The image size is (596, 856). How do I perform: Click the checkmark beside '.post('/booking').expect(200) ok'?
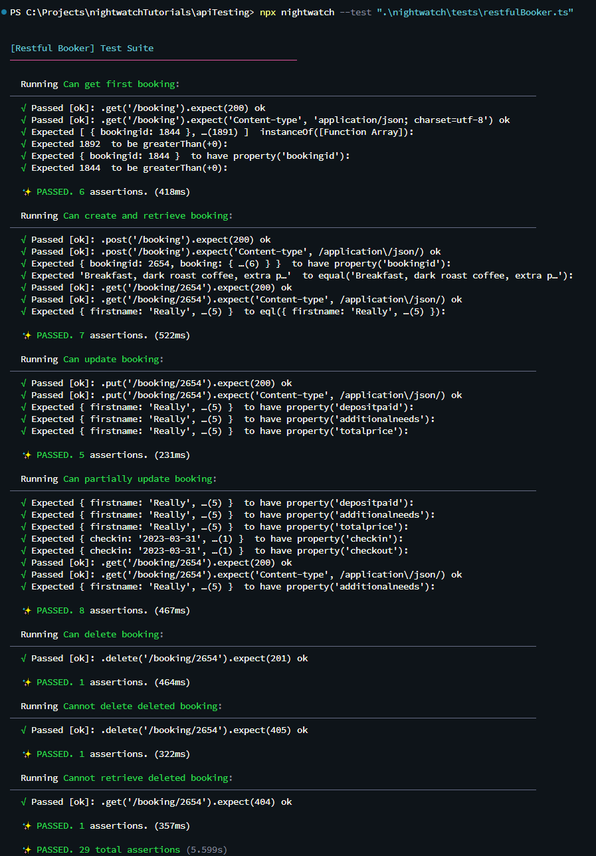coord(24,239)
